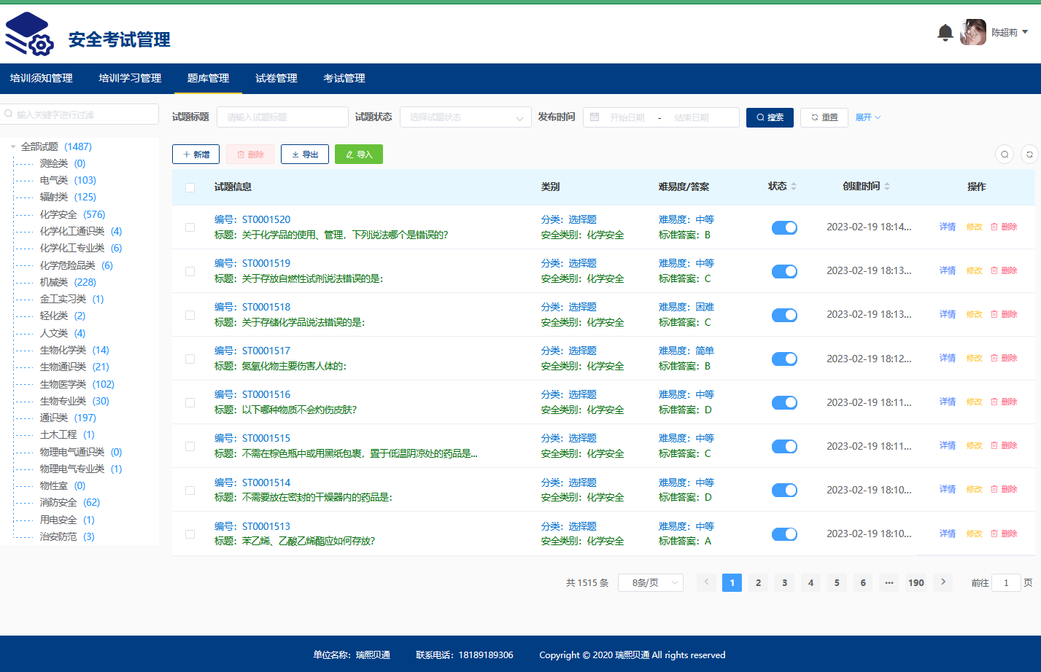Click the green 导入 button
This screenshot has width=1041, height=672.
tap(359, 155)
